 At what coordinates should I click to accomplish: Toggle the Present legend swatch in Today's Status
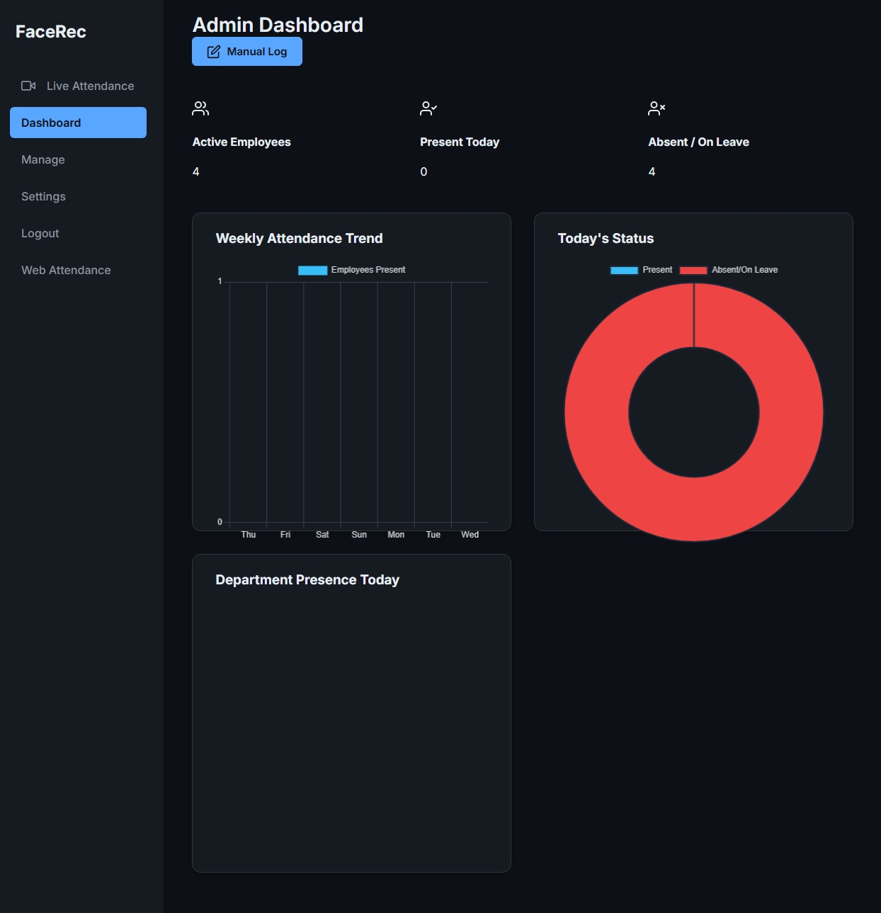tap(624, 270)
